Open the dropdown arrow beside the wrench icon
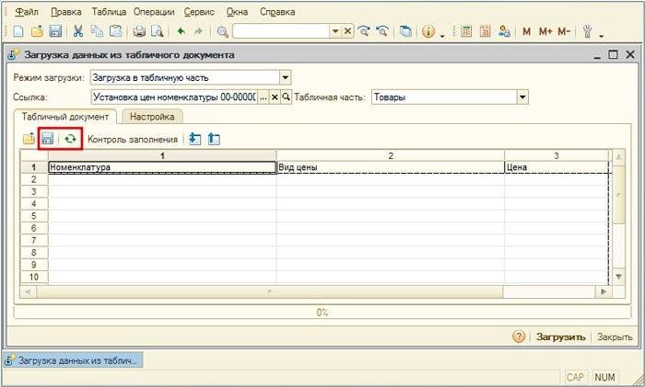The width and height of the screenshot is (645, 387). tap(602, 36)
